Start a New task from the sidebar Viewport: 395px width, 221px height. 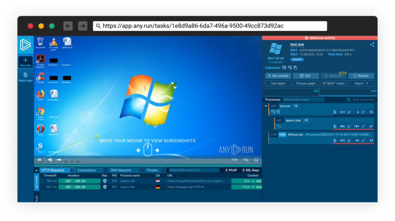point(25,62)
